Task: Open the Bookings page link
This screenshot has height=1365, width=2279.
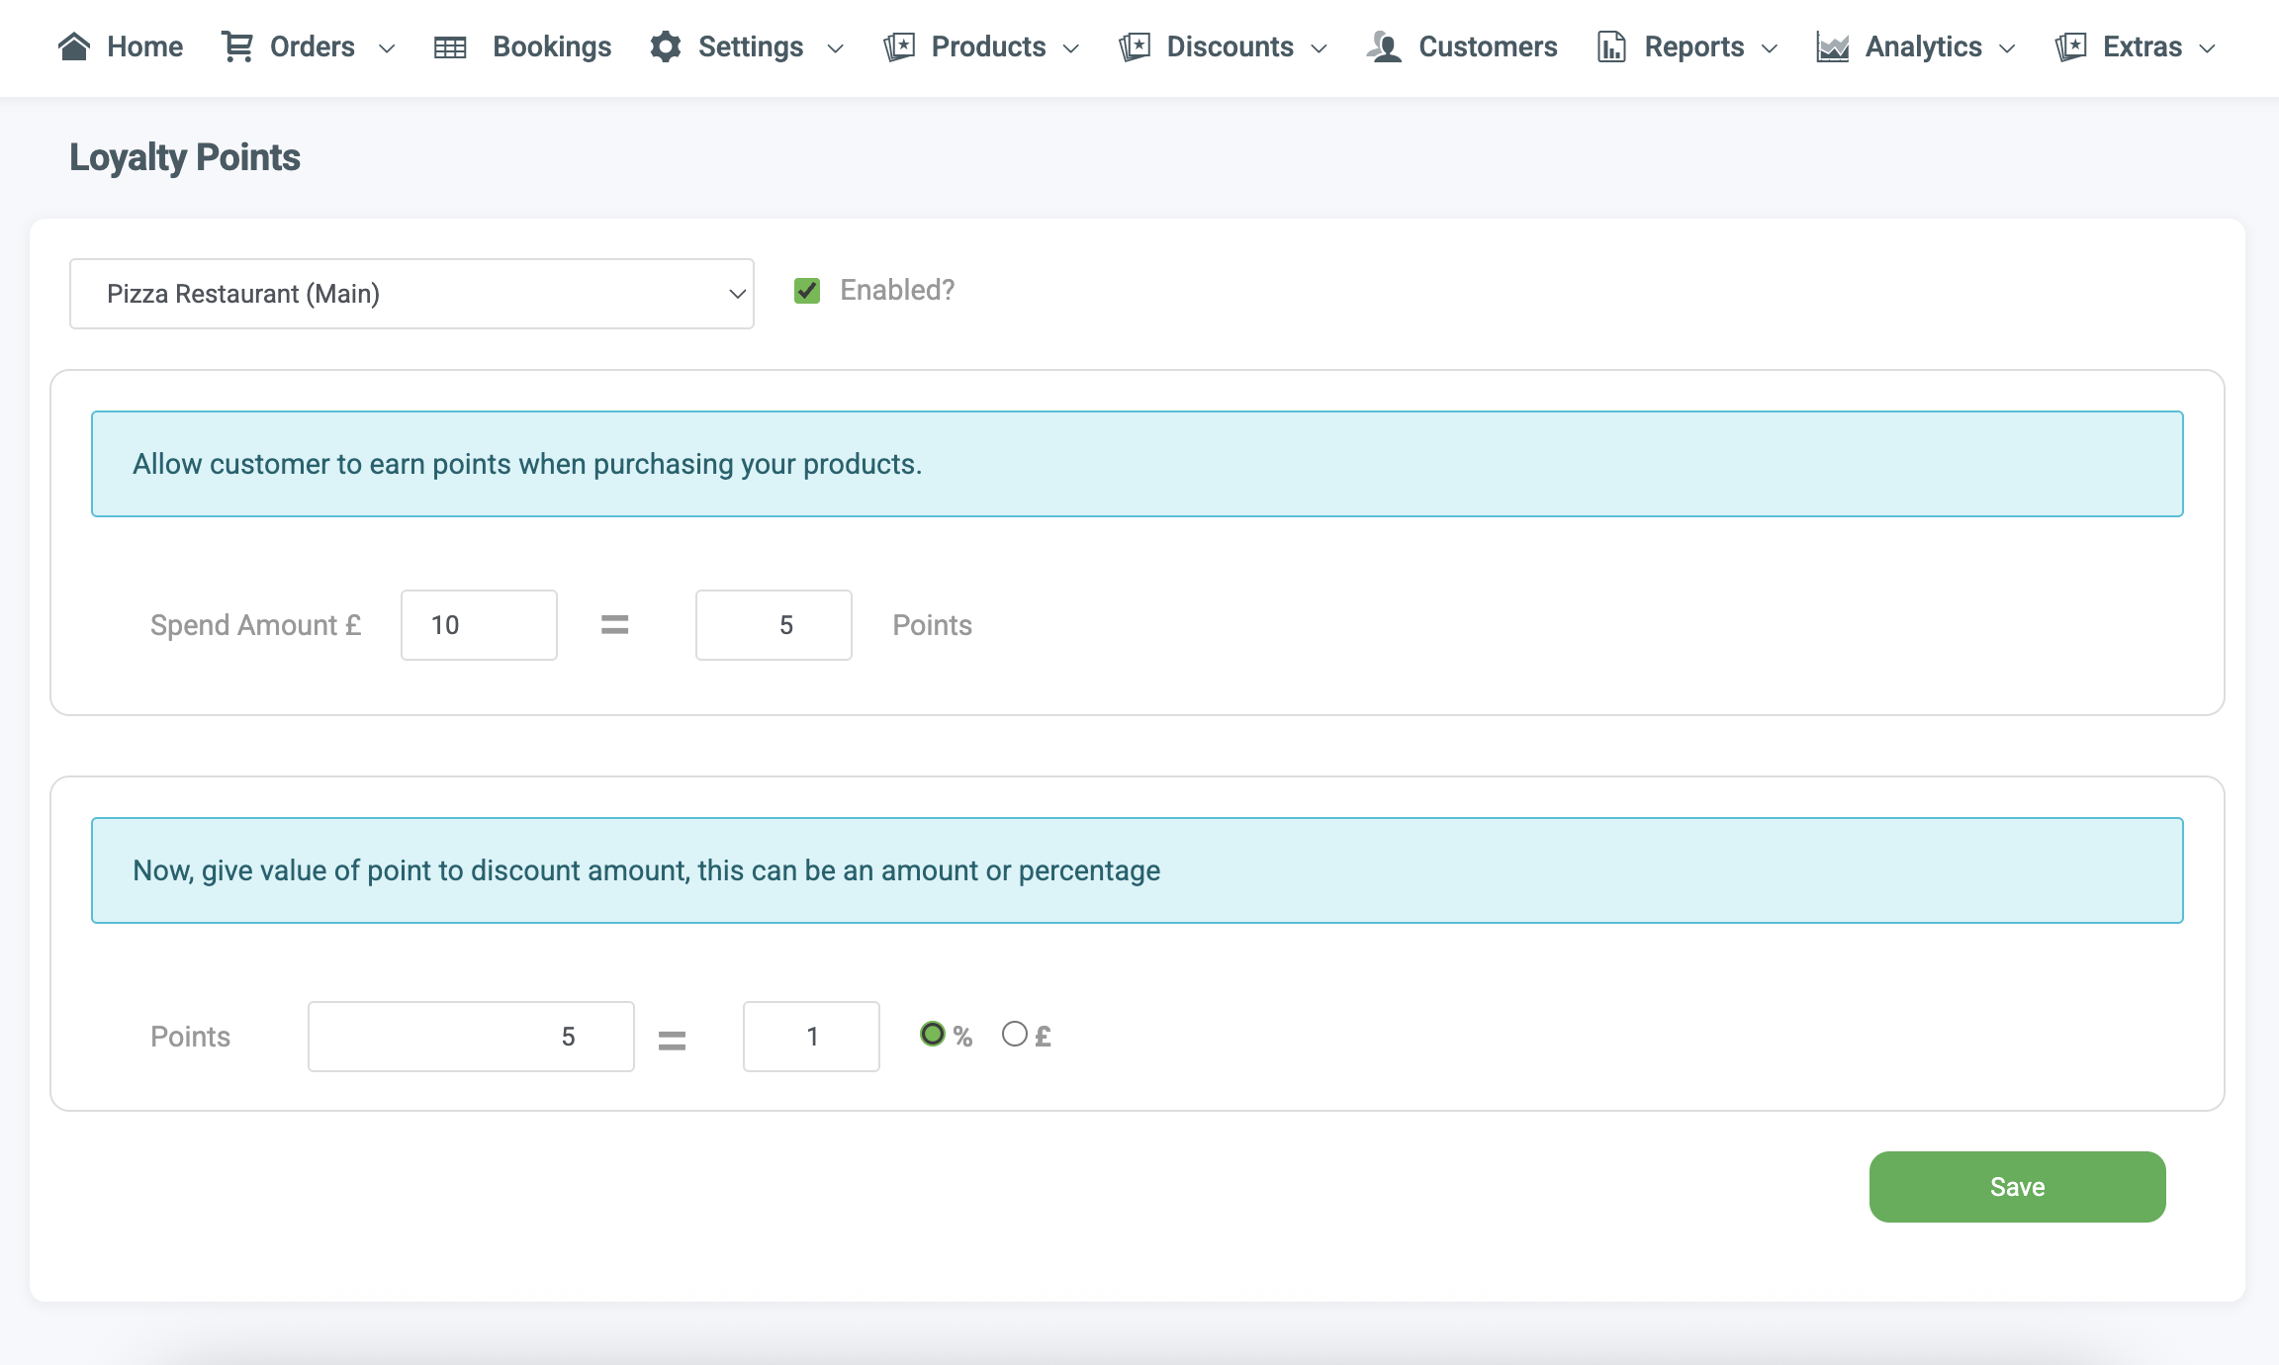Action: pos(552,46)
